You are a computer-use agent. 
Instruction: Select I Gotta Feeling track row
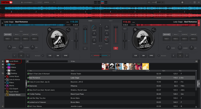pyautogui.click(x=111, y=94)
